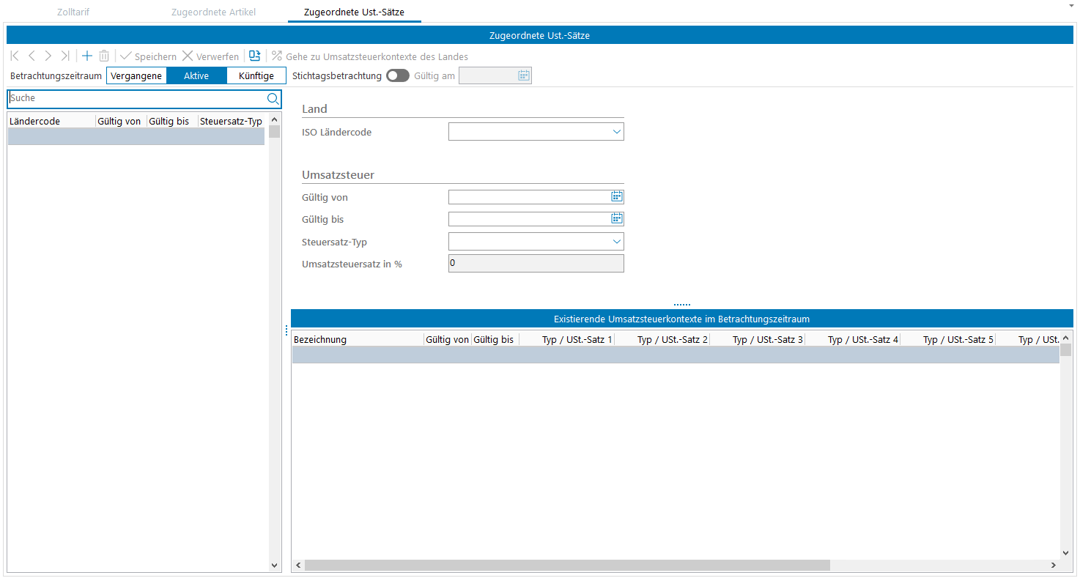Open the Steuersatz-Typ dropdown

[x=615, y=242]
